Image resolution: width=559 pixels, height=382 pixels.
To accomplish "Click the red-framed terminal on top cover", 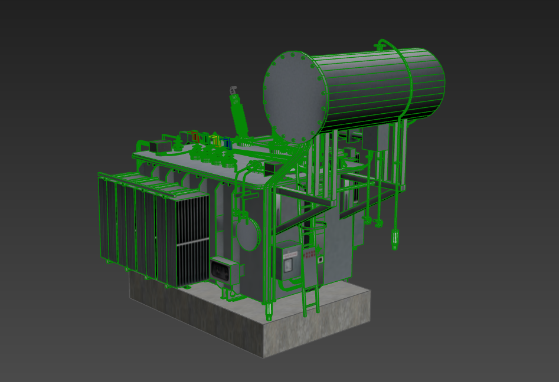I will coord(194,136).
